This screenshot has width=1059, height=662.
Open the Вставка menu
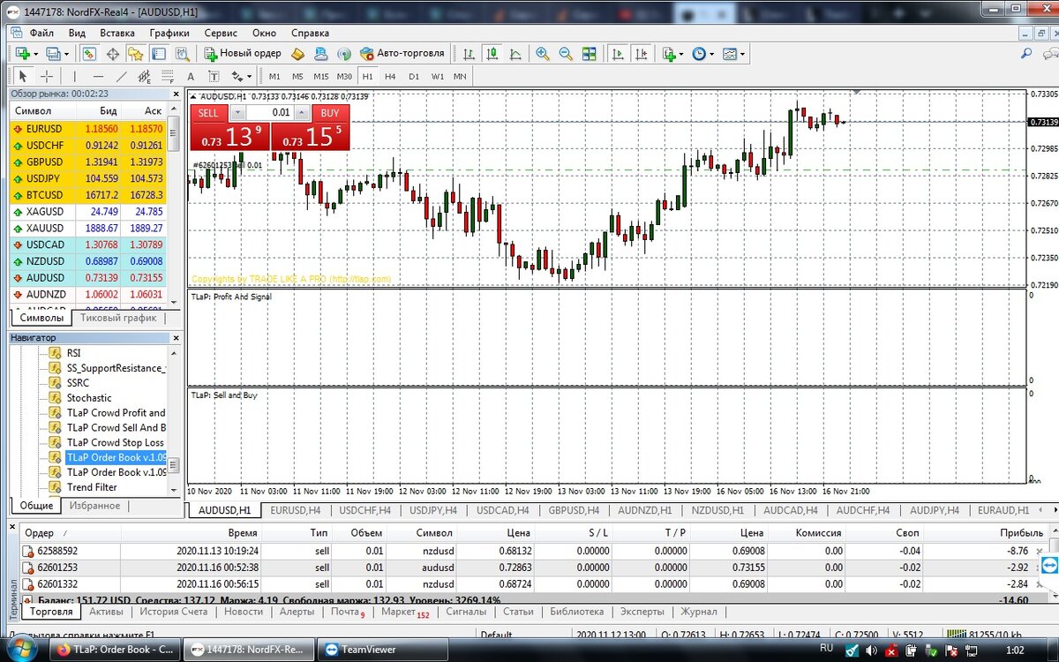(x=117, y=33)
